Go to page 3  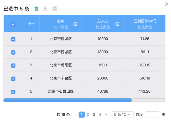coord(94,114)
